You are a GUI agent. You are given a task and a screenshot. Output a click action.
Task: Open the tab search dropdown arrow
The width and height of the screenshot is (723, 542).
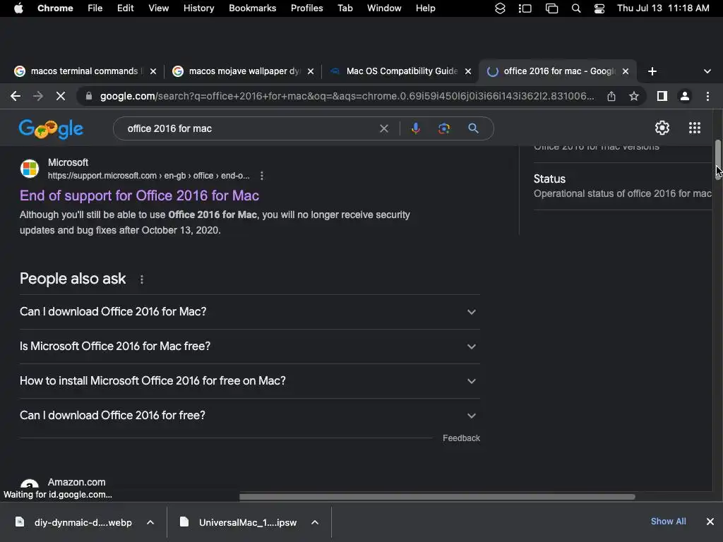coord(707,71)
